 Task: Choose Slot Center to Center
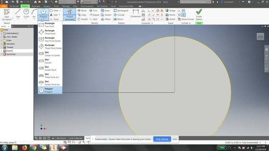(x=50, y=54)
